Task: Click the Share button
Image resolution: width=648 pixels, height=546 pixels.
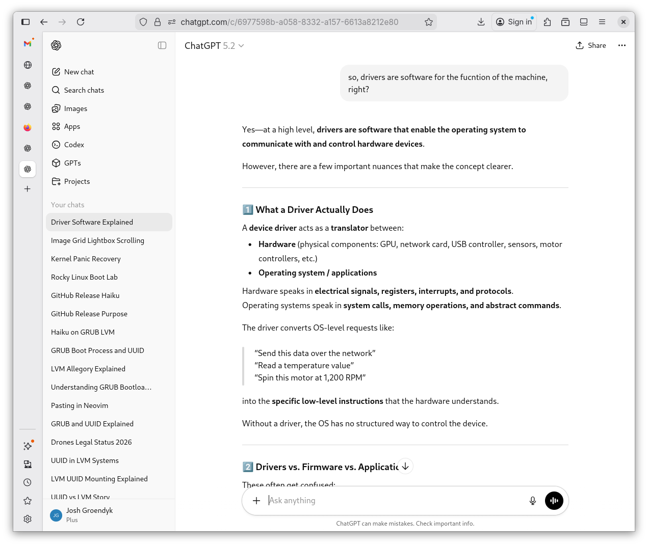Action: [x=591, y=45]
